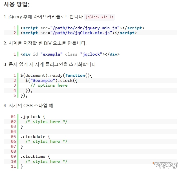Click step 4 text about clock CSS style example
The height and width of the screenshot is (171, 181).
[29, 106]
